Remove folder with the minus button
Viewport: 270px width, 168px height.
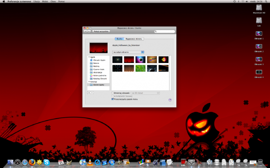pos(92,92)
